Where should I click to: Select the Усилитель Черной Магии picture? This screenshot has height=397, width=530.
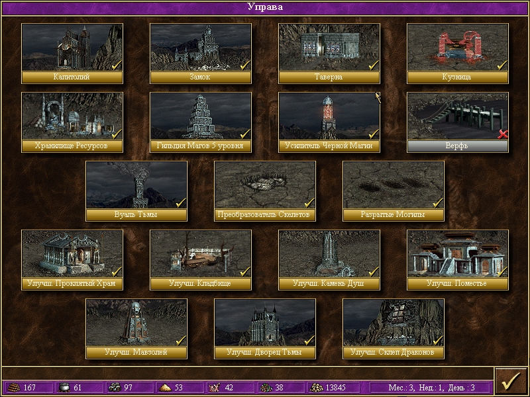[329, 116]
